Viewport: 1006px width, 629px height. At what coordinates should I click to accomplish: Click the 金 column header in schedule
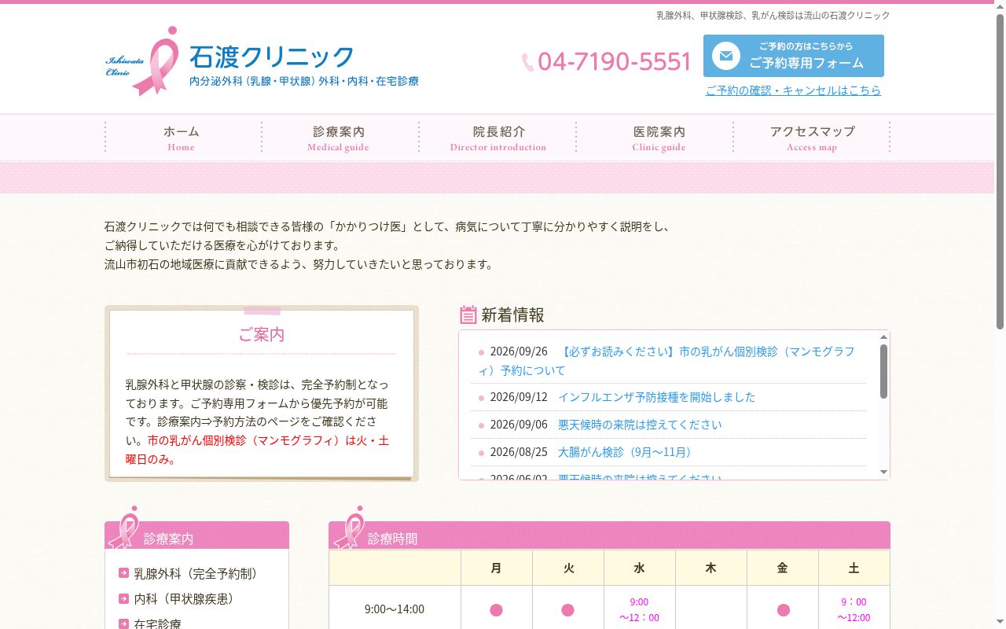782,568
